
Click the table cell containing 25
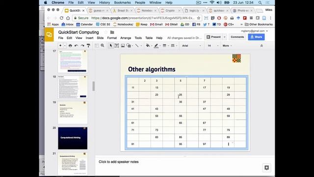tap(181, 95)
